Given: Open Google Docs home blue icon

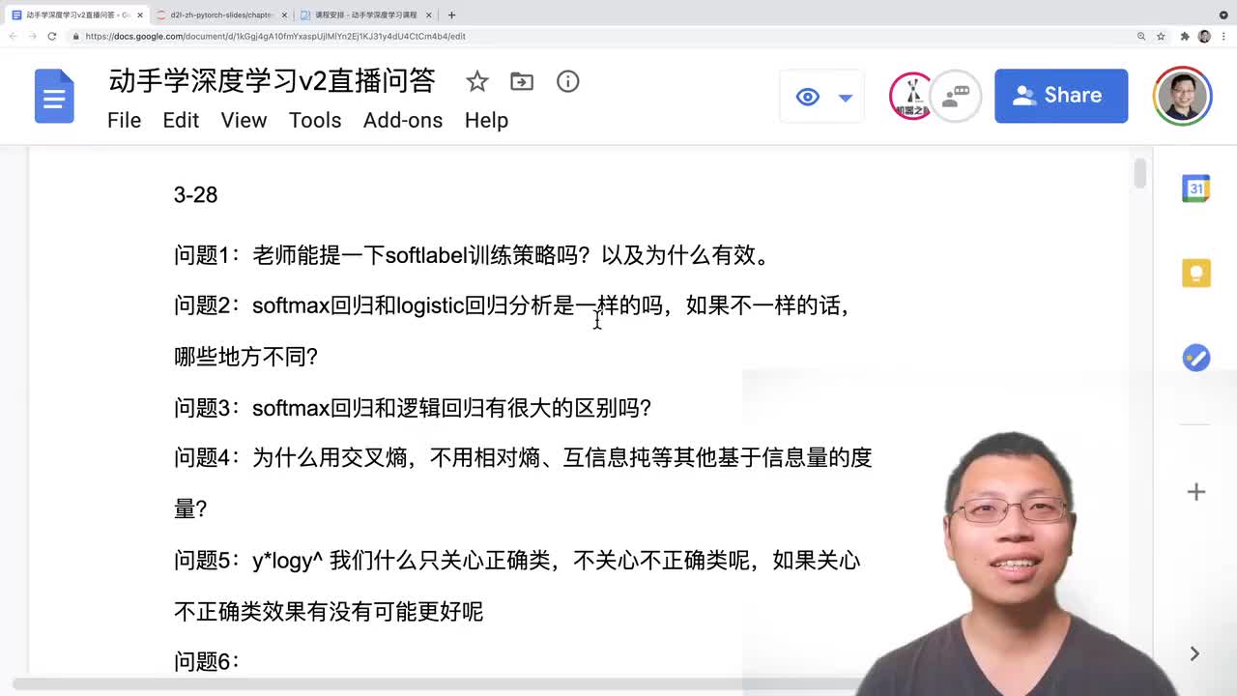Looking at the screenshot, I should coord(54,96).
